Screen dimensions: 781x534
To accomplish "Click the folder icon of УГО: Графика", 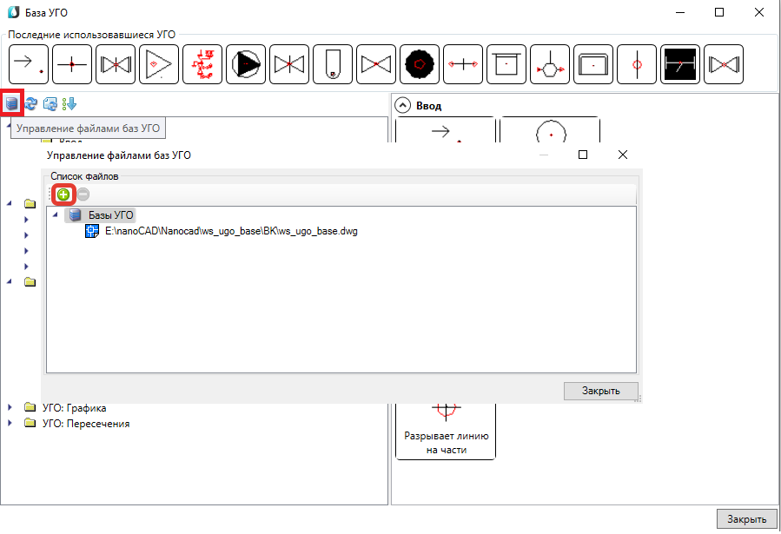I will coord(30,407).
